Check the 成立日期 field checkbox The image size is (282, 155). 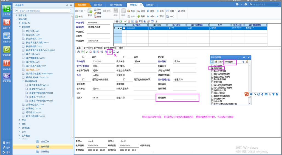212,66
